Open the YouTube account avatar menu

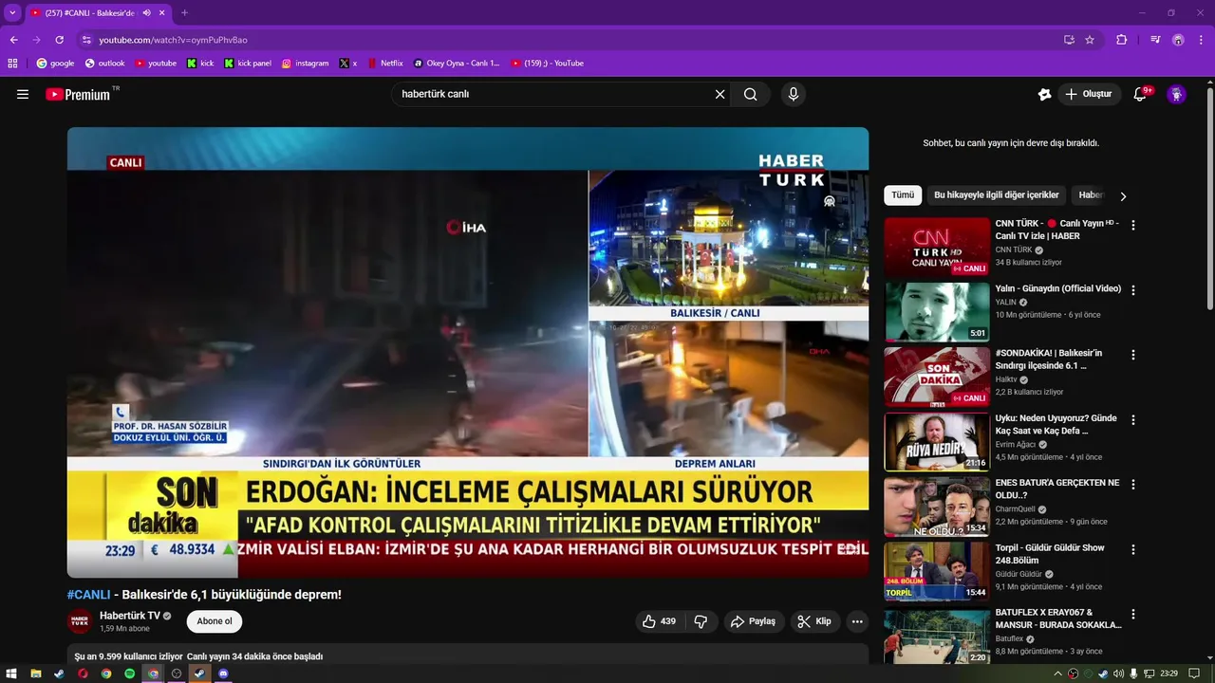click(1176, 94)
